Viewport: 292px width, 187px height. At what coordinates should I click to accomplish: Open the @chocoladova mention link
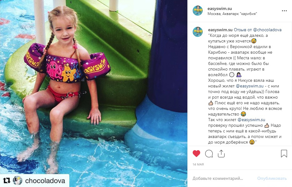267,30
